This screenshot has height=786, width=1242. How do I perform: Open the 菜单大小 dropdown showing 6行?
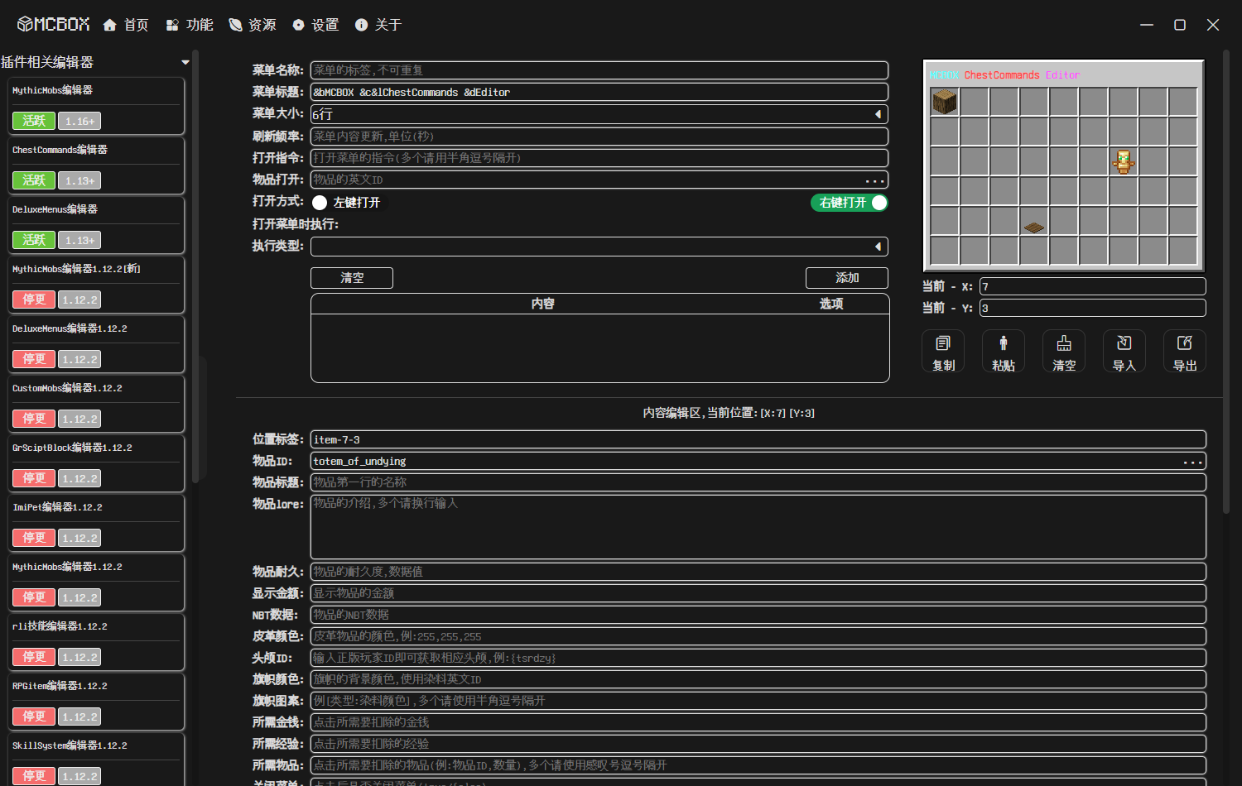[x=599, y=114]
